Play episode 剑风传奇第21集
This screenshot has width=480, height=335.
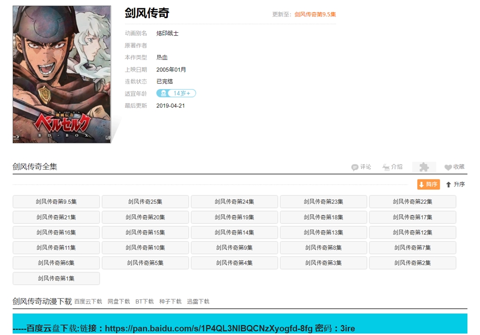(x=56, y=217)
